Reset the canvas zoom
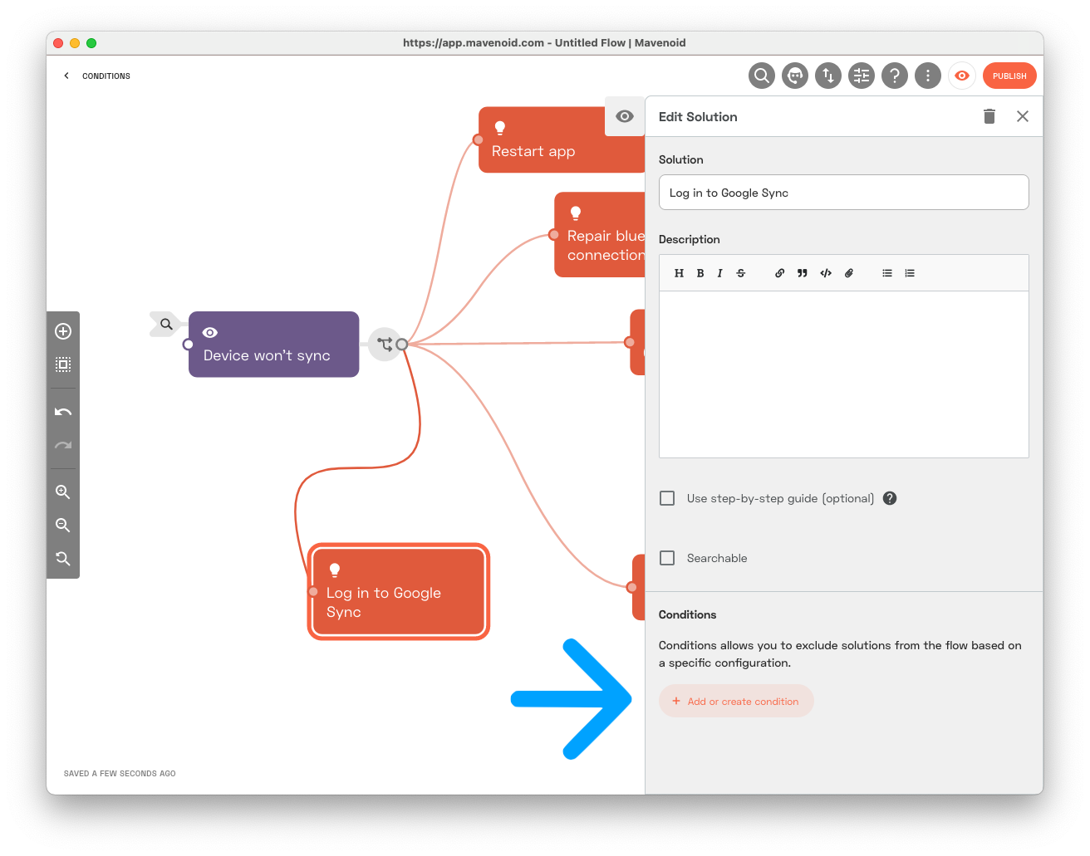 (63, 559)
